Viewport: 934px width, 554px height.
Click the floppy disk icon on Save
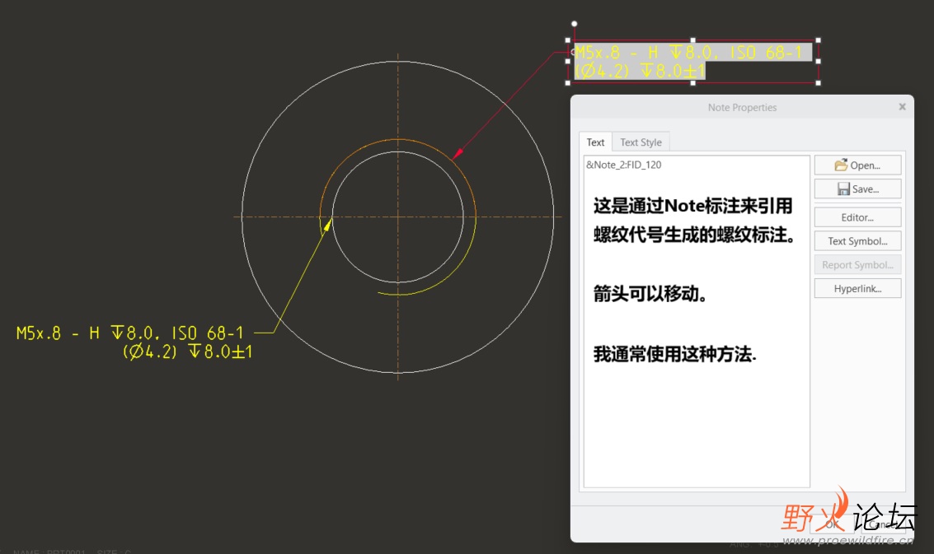[842, 189]
